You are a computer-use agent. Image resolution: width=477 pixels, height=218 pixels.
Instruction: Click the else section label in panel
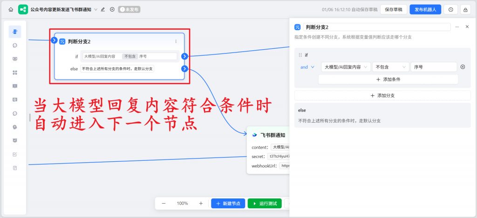click(x=302, y=110)
